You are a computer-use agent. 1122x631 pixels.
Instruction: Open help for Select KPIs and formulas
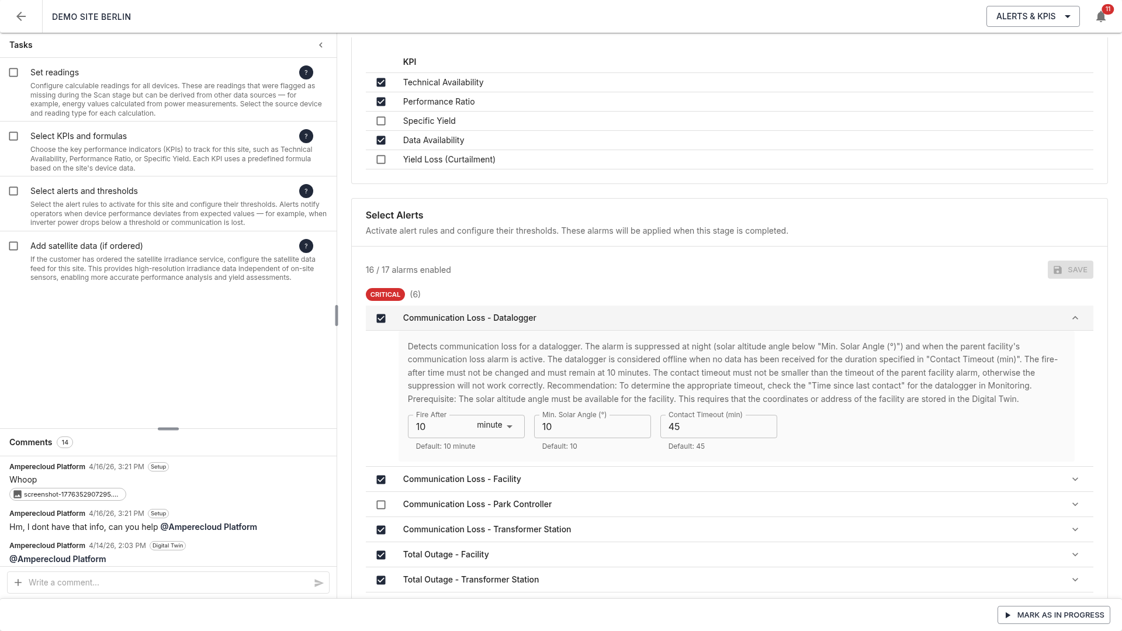[x=306, y=136]
